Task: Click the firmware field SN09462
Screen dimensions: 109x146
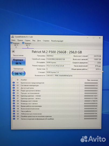Action: point(58,56)
